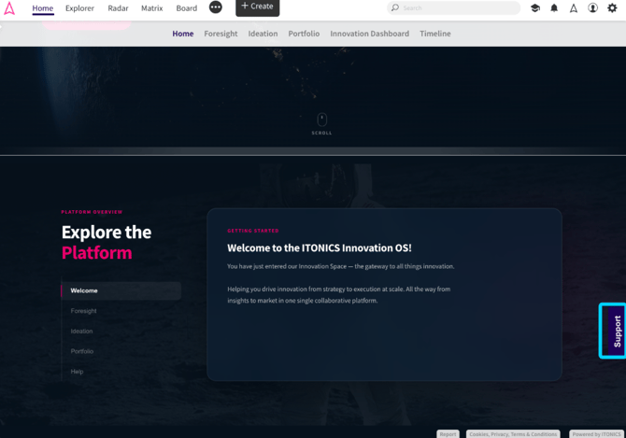Image resolution: width=626 pixels, height=438 pixels.
Task: Open the settings gear icon
Action: pos(612,8)
